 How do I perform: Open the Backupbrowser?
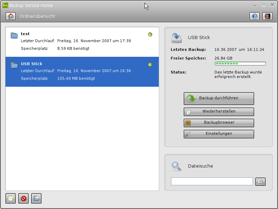point(219,123)
